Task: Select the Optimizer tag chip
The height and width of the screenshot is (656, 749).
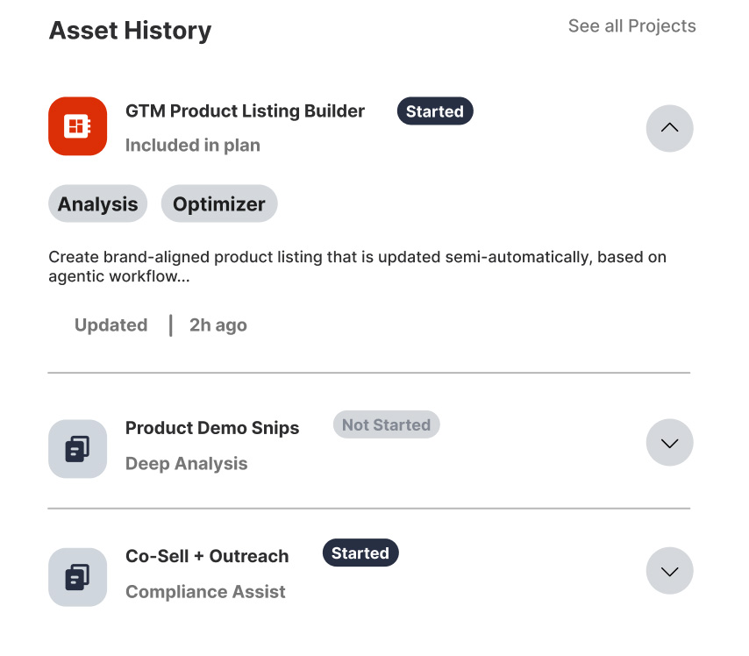Action: (219, 204)
